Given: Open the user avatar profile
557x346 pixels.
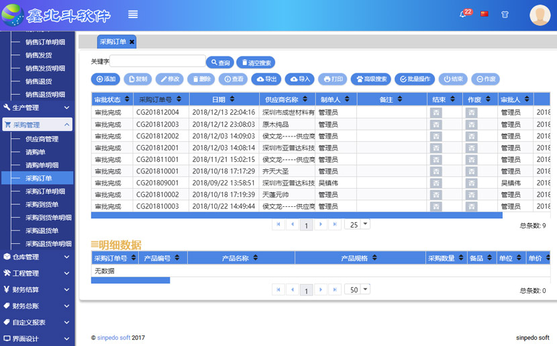Looking at the screenshot, I should (x=540, y=15).
